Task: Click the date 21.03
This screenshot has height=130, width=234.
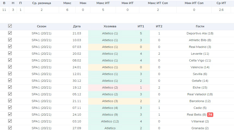Action: click(77, 33)
